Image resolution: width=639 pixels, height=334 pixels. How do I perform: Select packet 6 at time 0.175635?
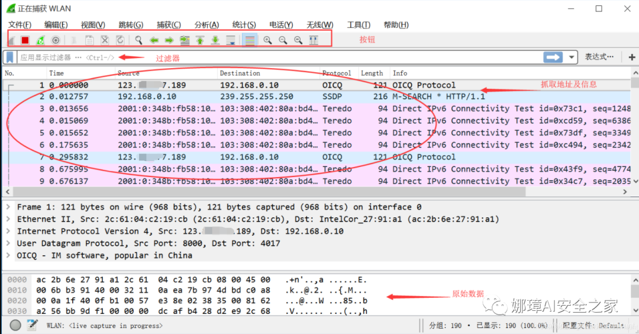point(317,144)
